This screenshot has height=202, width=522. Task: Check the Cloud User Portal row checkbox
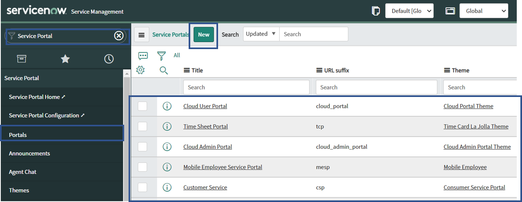pos(142,106)
